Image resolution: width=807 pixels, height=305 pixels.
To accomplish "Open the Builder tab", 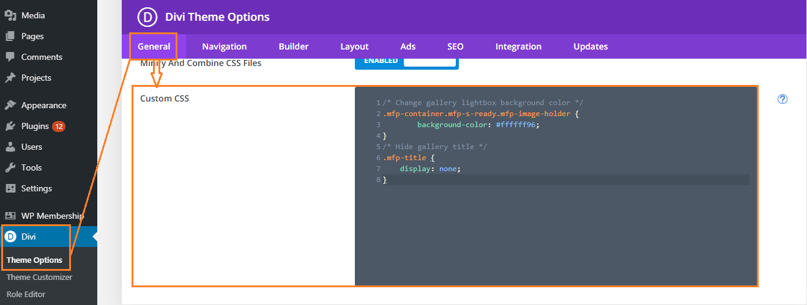I will (x=294, y=46).
